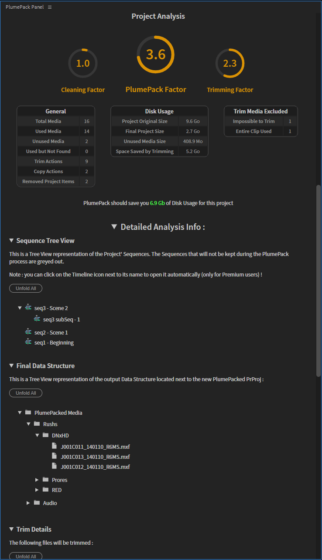
Task: Expand the RED folder arrow
Action: 37,490
